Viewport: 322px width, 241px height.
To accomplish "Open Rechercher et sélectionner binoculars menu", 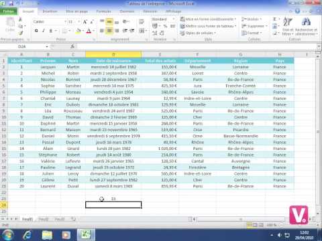I will (x=306, y=26).
